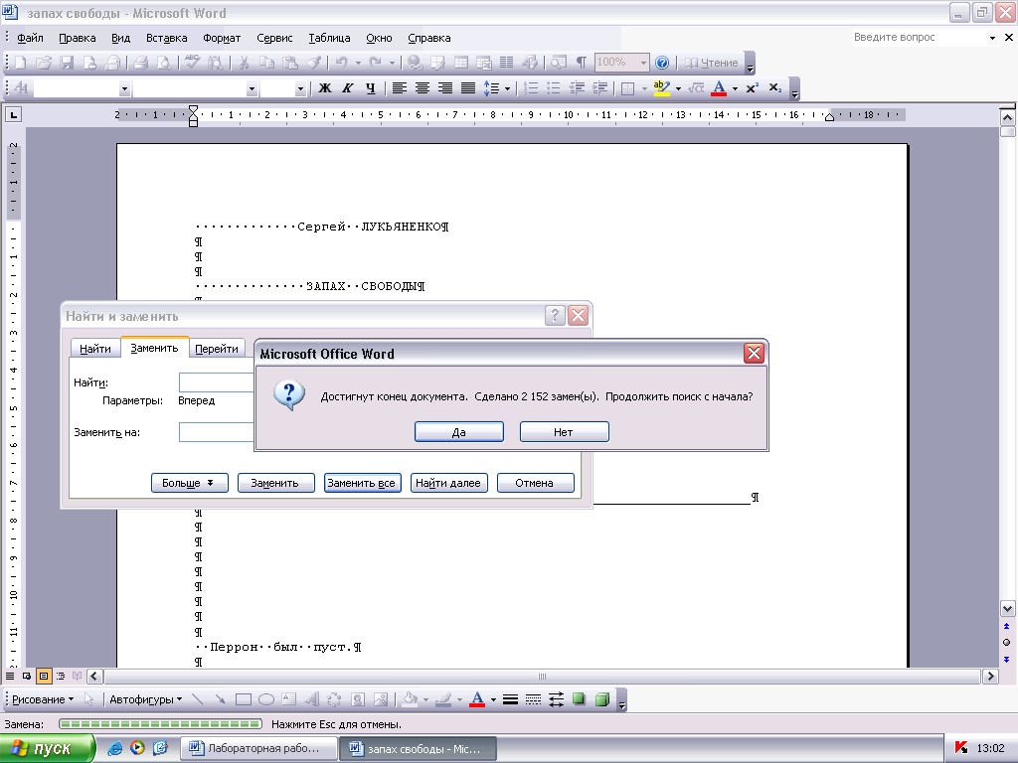Click the red font color A button
Viewport: 1018px width, 763px height.
719,88
